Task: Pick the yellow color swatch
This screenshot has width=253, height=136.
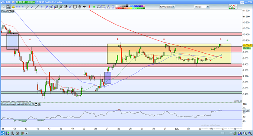Action: coord(131,8)
